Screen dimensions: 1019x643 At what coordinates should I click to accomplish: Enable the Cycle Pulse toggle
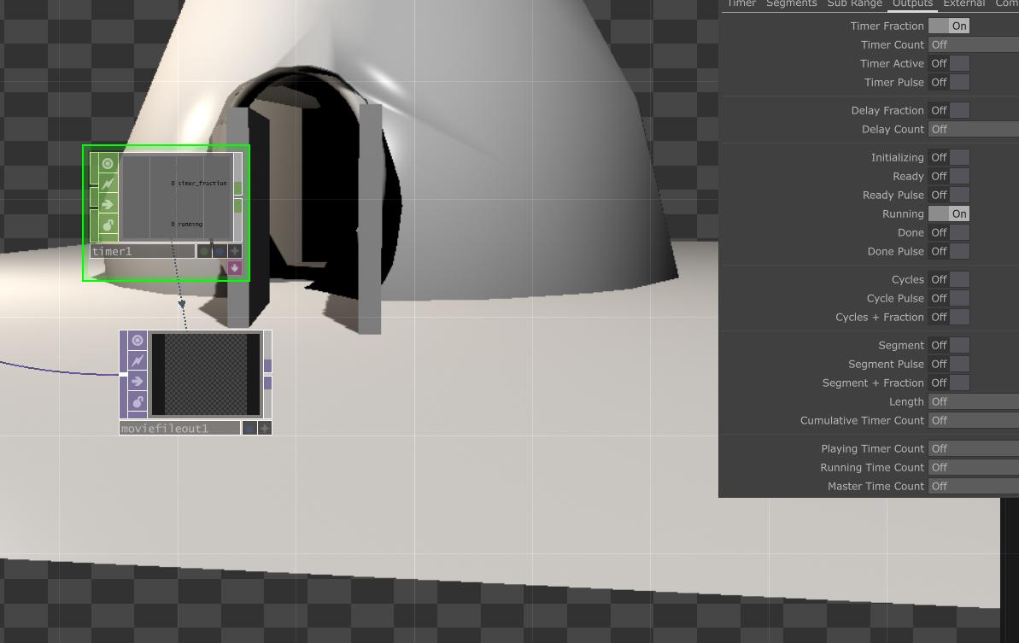coord(949,298)
